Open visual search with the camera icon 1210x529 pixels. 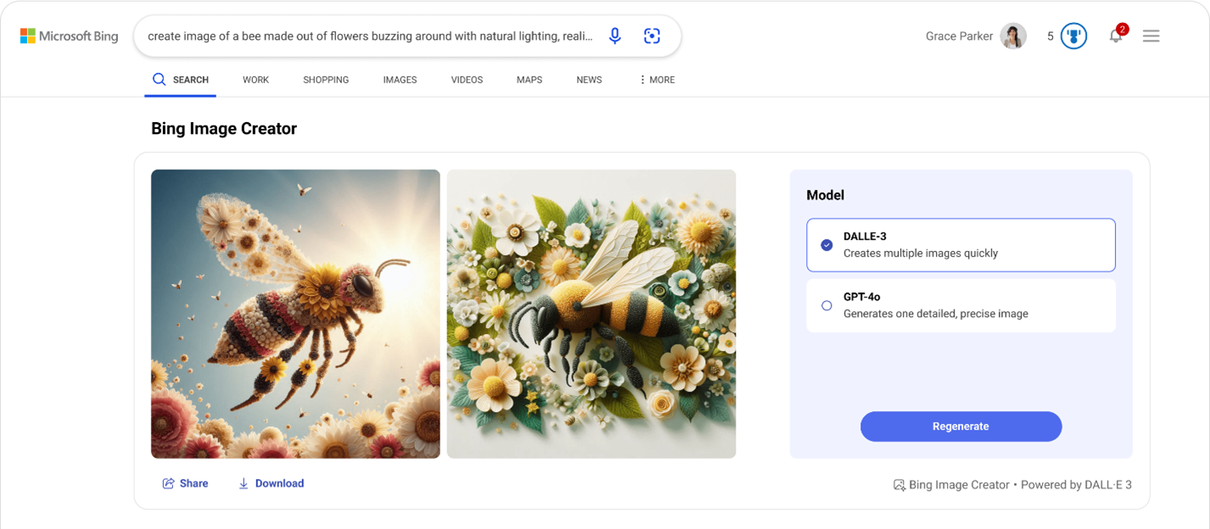pyautogui.click(x=652, y=36)
